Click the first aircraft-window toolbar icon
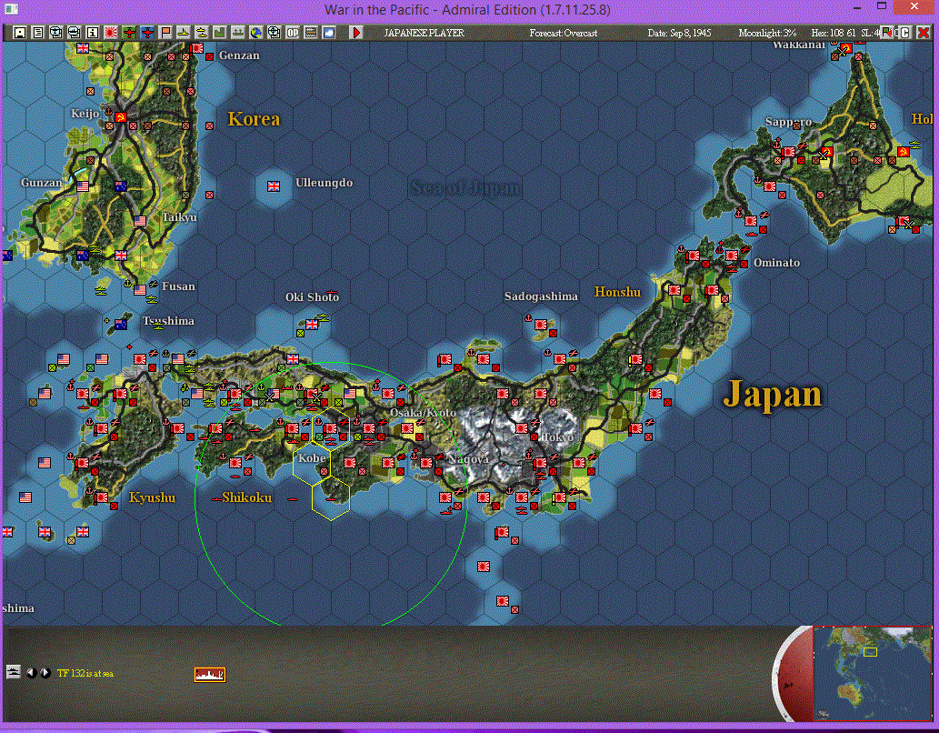The width and height of the screenshot is (939, 733). 55,33
